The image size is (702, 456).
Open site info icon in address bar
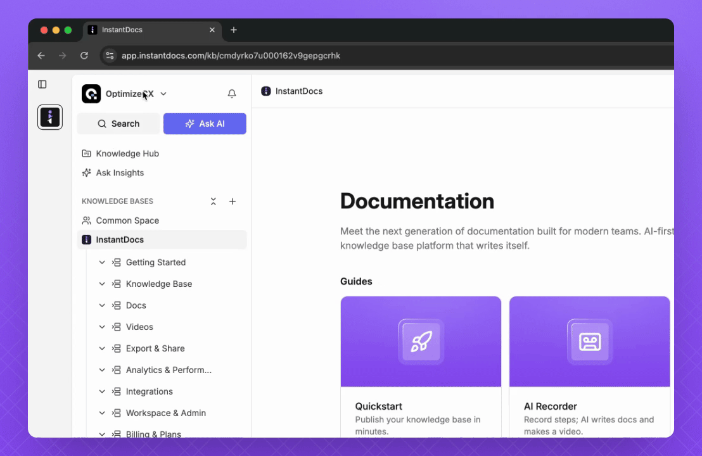coord(110,56)
